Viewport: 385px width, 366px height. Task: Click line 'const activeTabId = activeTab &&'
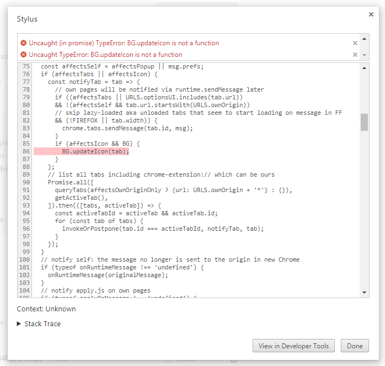point(136,213)
